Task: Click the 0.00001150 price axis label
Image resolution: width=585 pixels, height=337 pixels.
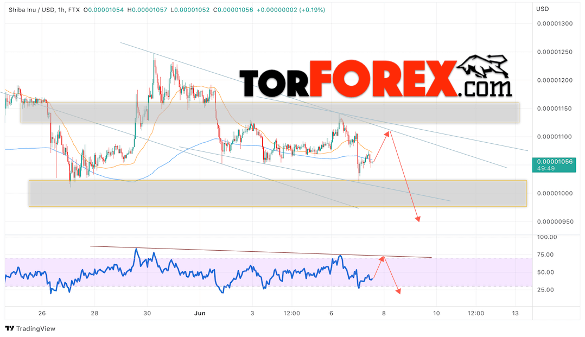Action: point(555,109)
